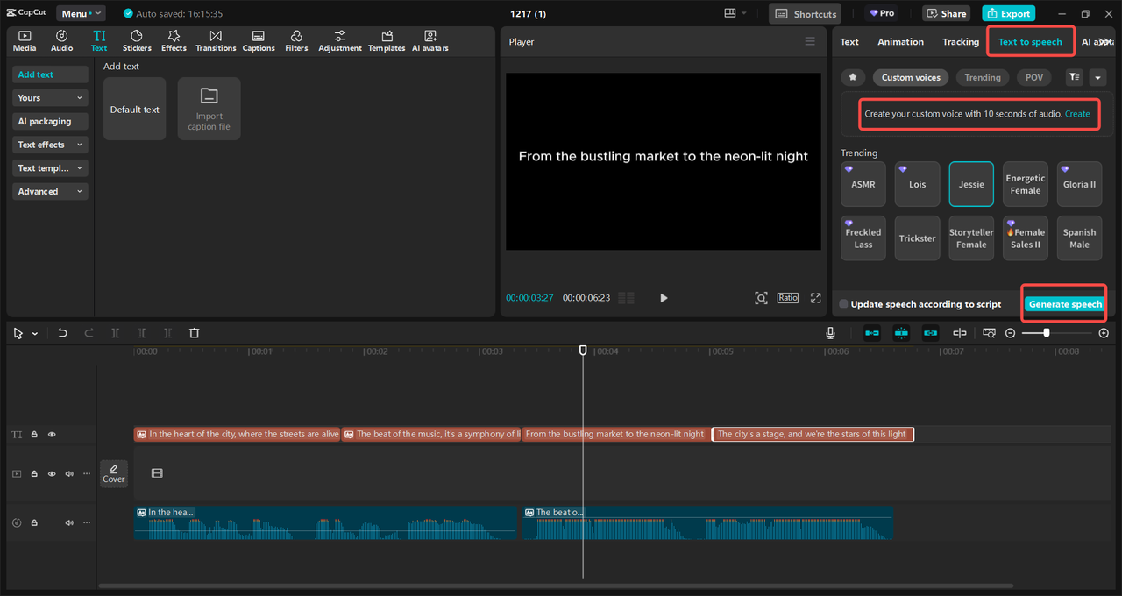Expand the Text effects category
Viewport: 1122px width, 596px height.
[x=50, y=145]
